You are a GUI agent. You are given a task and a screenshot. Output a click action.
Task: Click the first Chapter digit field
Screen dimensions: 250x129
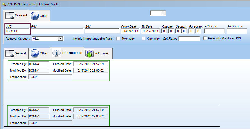click(x=164, y=31)
